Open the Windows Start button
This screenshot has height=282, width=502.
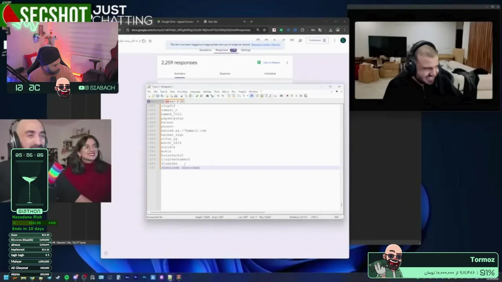point(6,277)
